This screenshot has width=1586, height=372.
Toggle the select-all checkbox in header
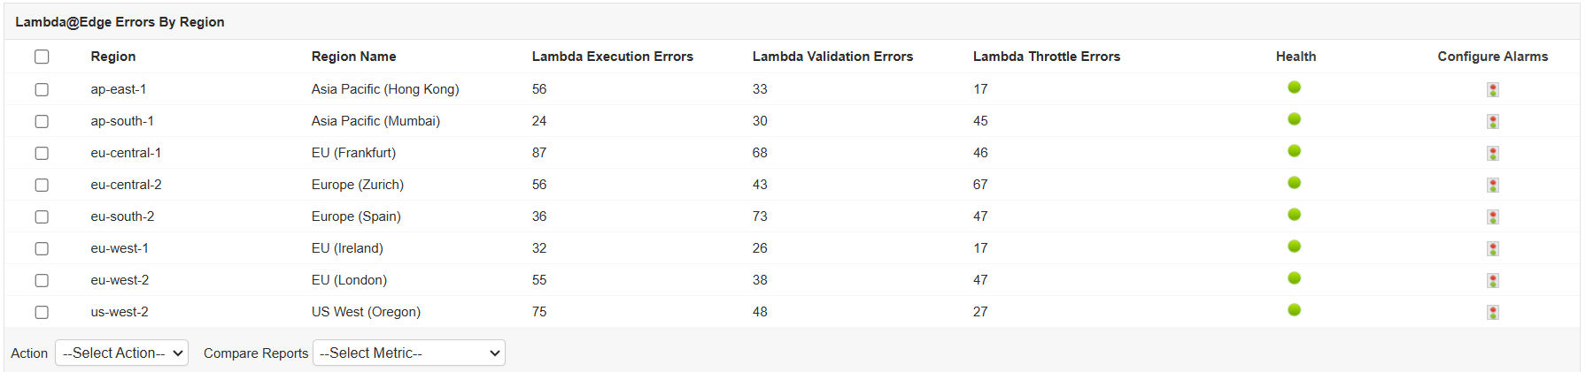[42, 57]
